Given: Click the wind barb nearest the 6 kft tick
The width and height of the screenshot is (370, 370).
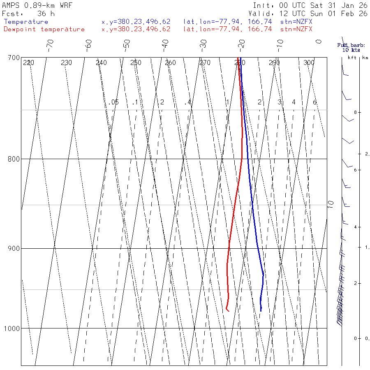Looking at the screenshot, I should [x=347, y=163].
